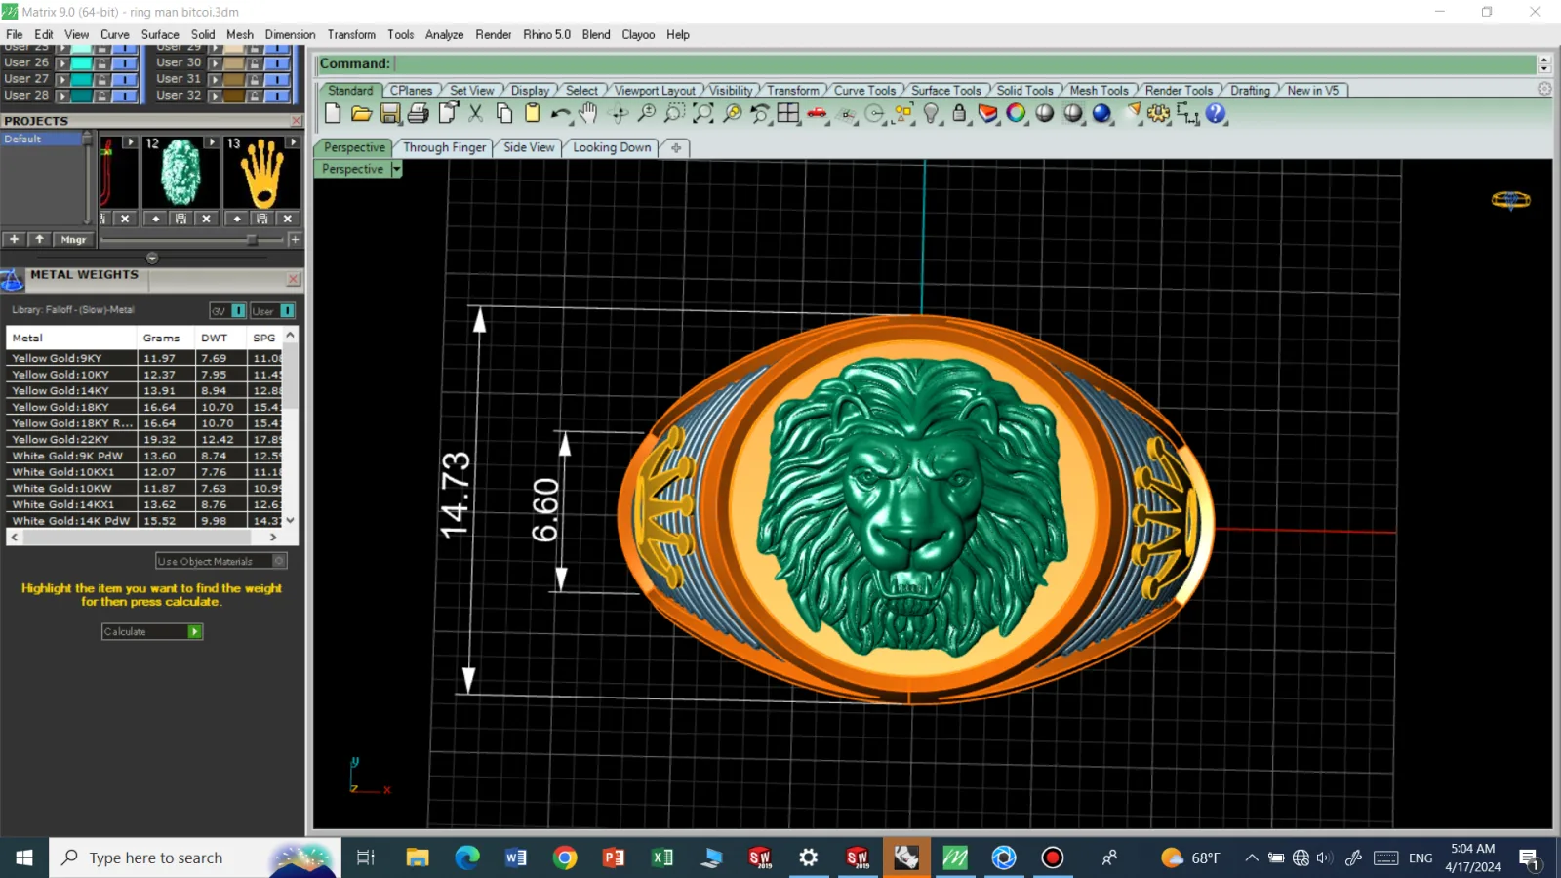This screenshot has height=878, width=1561.
Task: Click the blue Help question mark icon
Action: point(1215,113)
